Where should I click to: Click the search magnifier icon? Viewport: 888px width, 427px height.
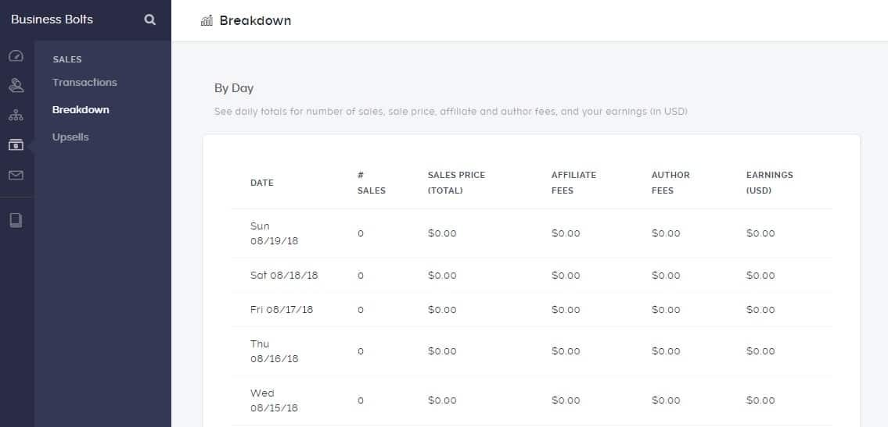(x=150, y=20)
